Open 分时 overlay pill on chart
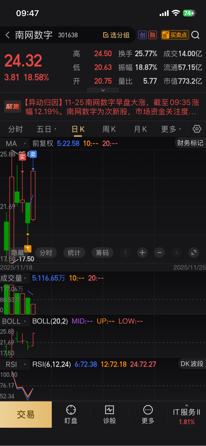206x446 pixels. click(x=46, y=253)
